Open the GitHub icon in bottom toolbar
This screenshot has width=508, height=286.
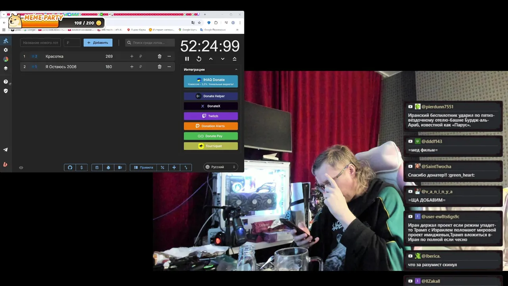(x=70, y=168)
